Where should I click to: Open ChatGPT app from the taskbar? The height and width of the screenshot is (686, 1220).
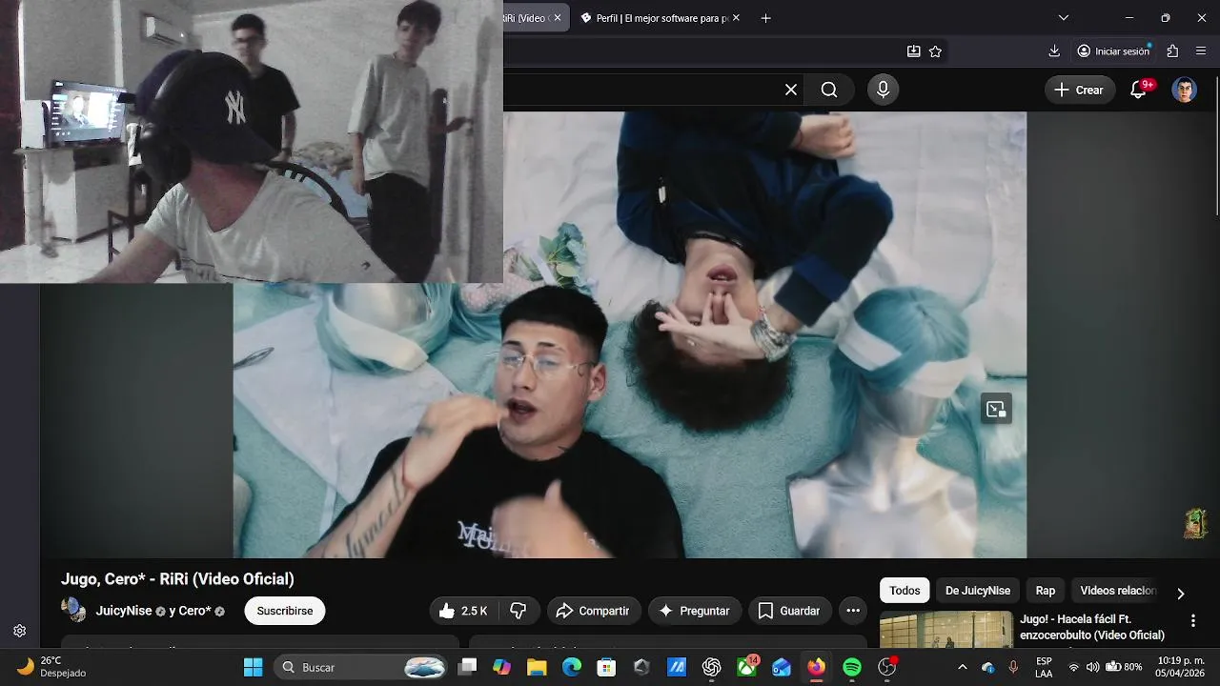point(711,667)
